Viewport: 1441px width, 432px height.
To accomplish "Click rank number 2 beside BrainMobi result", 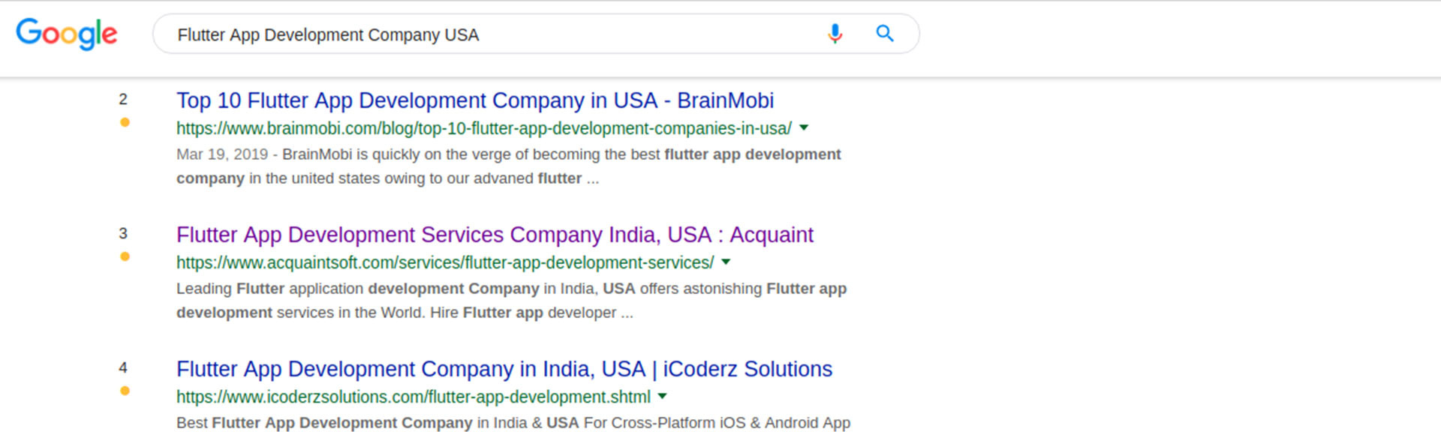I will pyautogui.click(x=123, y=99).
